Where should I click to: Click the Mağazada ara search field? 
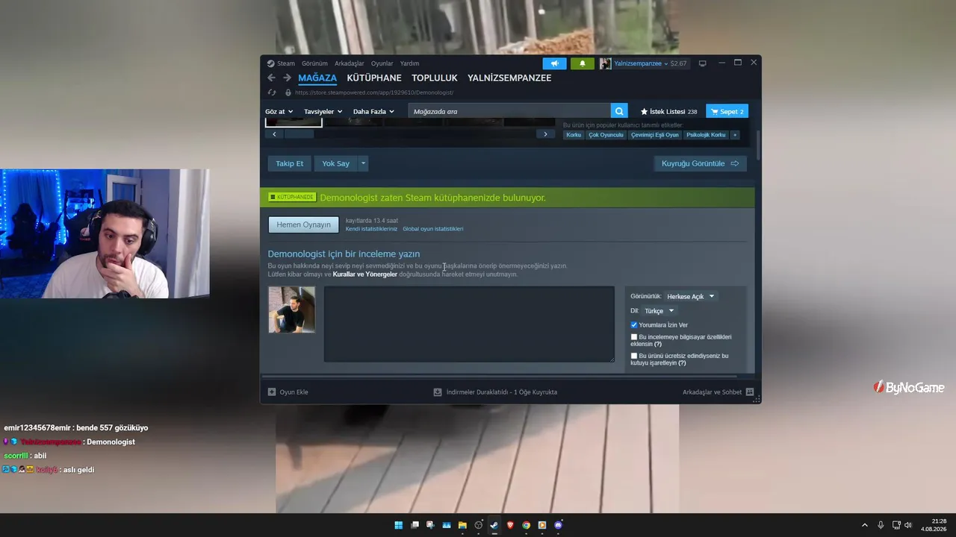point(509,111)
